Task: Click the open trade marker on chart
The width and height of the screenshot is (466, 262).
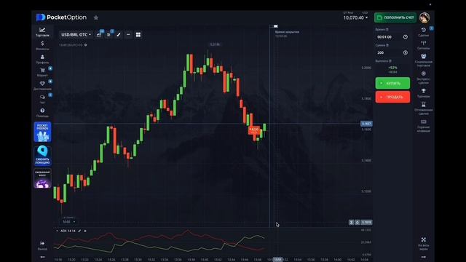Action: (x=254, y=130)
